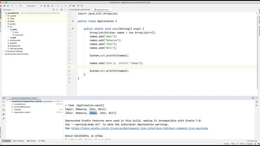The width and height of the screenshot is (260, 146).
Task: Open the Event Log
Action: tap(252, 141)
